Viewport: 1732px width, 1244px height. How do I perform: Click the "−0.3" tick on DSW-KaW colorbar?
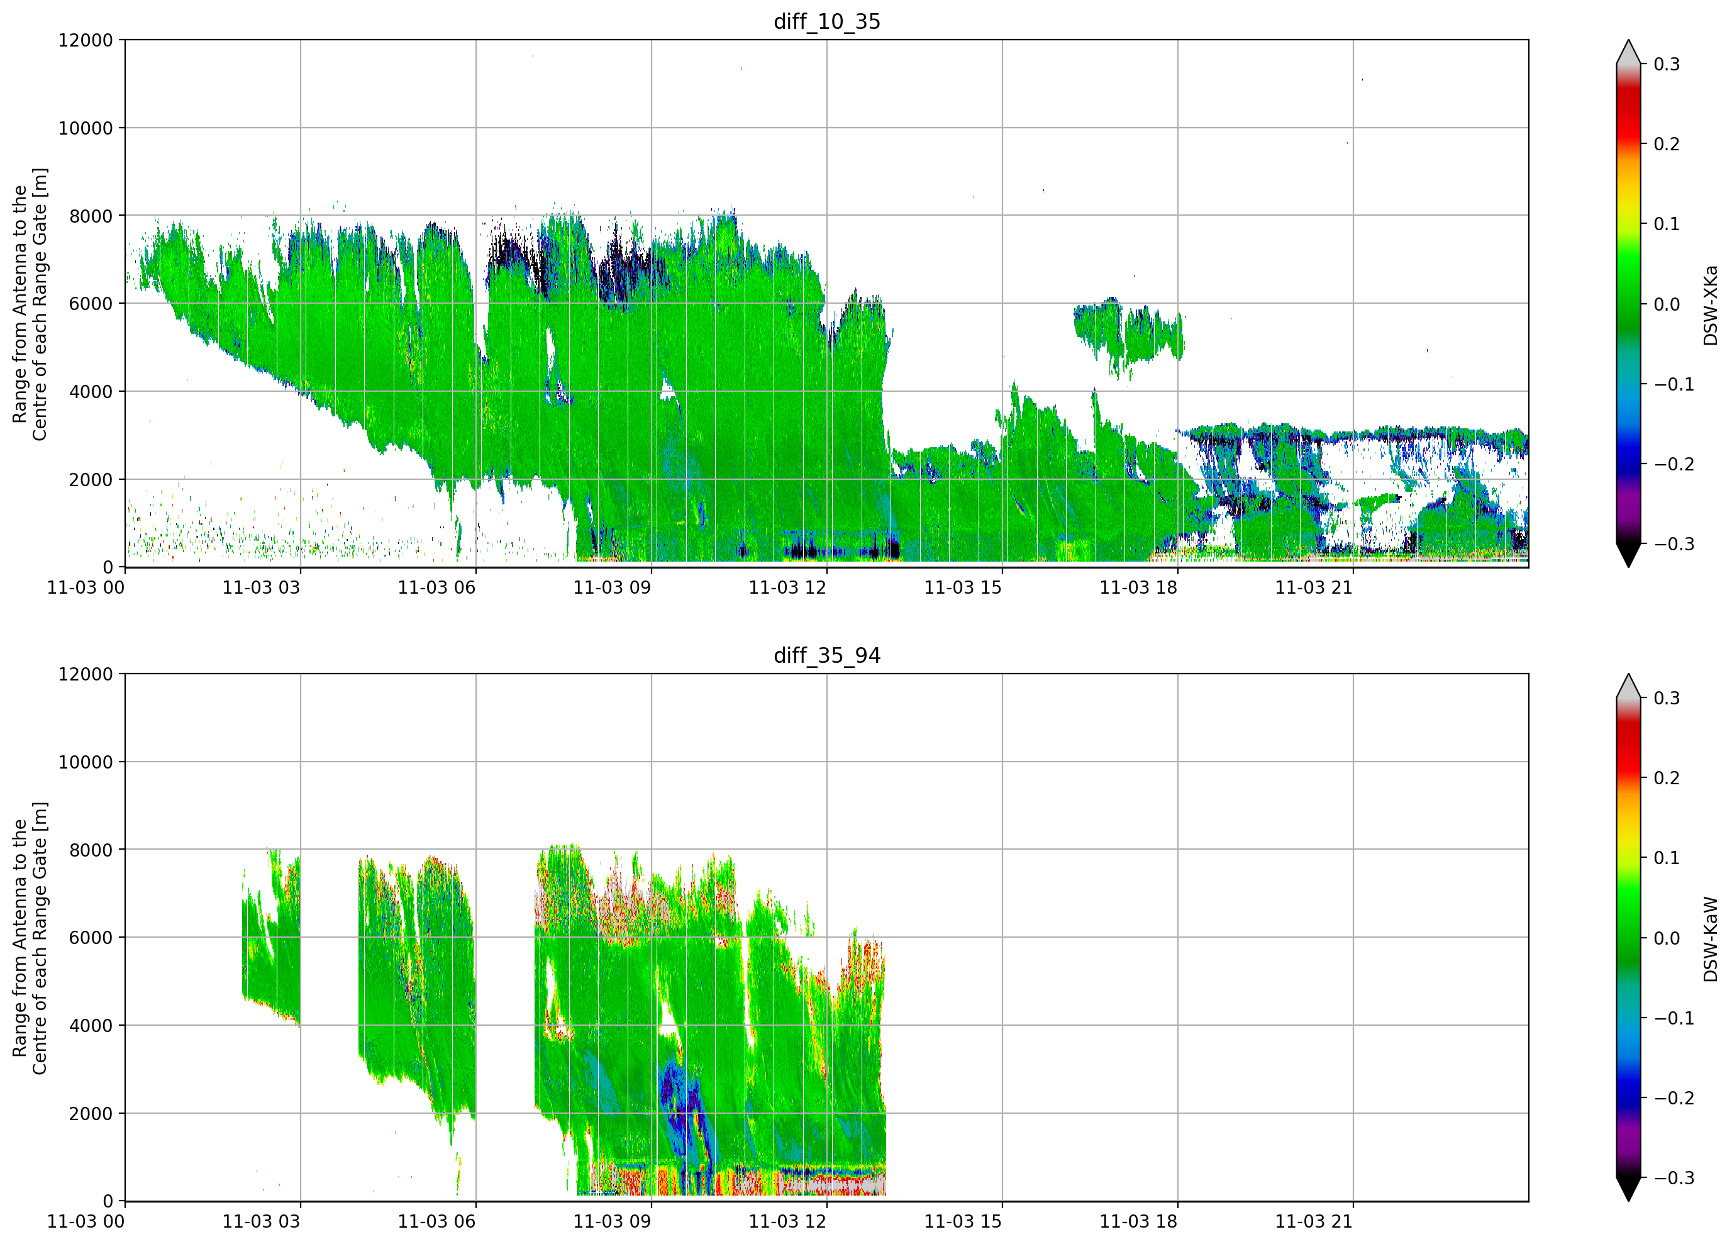pos(1674,1177)
